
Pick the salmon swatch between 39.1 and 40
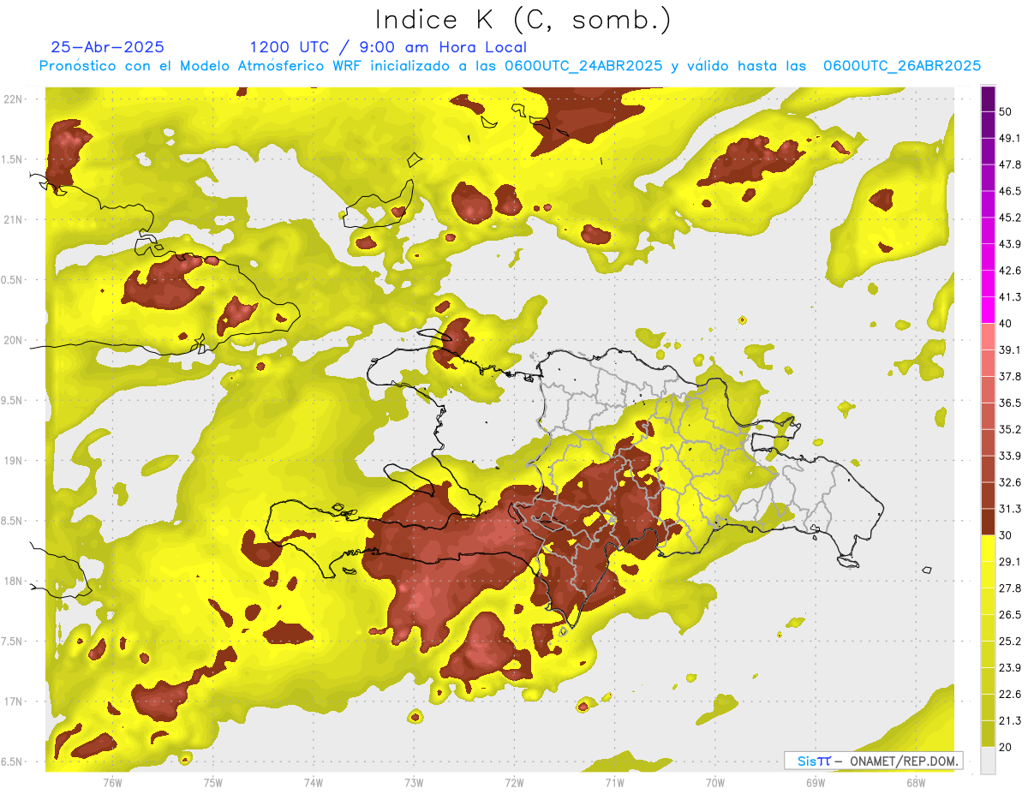pyautogui.click(x=988, y=337)
